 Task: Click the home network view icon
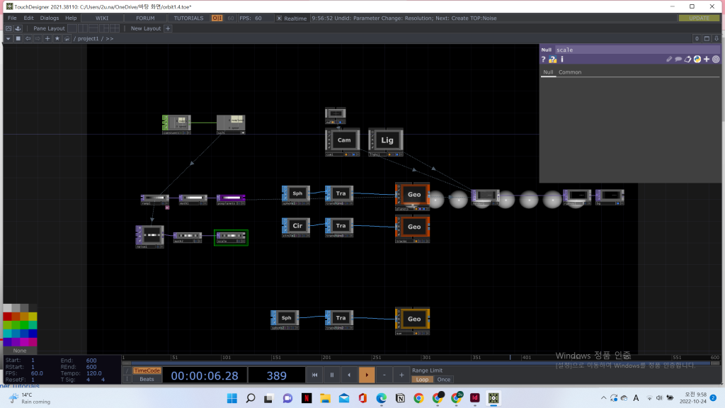pyautogui.click(x=67, y=38)
